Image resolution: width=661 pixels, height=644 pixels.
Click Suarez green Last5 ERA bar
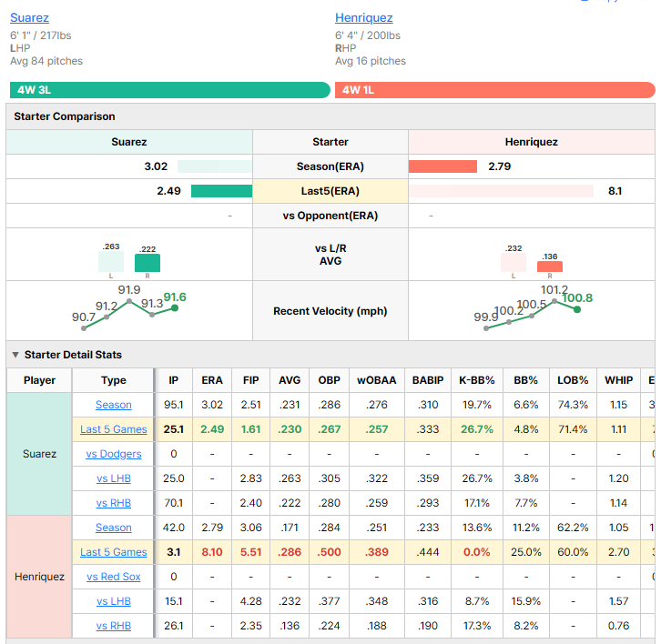222,191
